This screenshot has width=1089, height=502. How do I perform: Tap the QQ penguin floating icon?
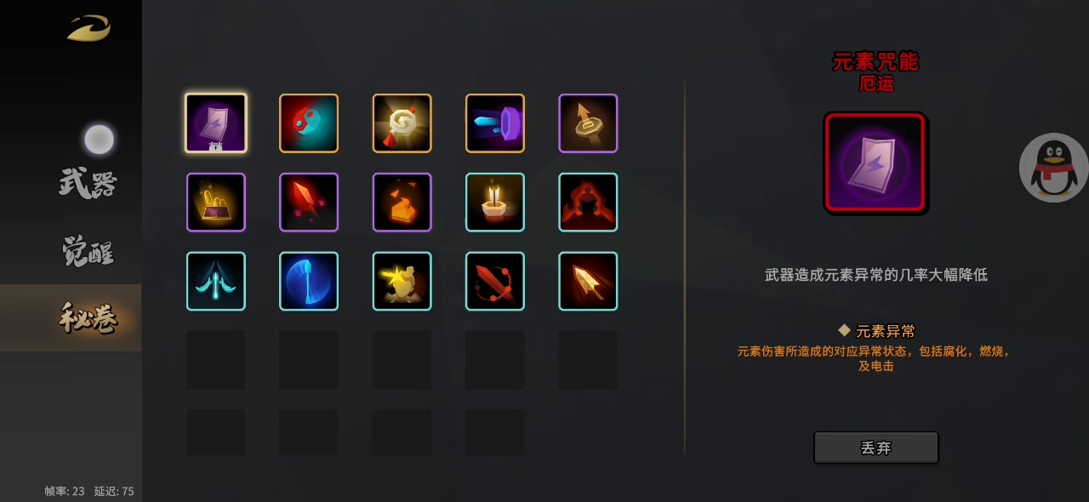[1053, 168]
